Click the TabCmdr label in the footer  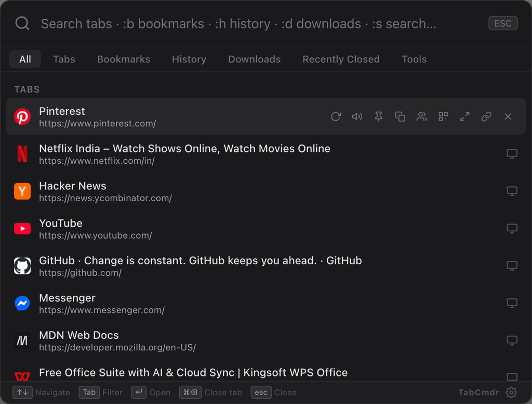point(478,393)
